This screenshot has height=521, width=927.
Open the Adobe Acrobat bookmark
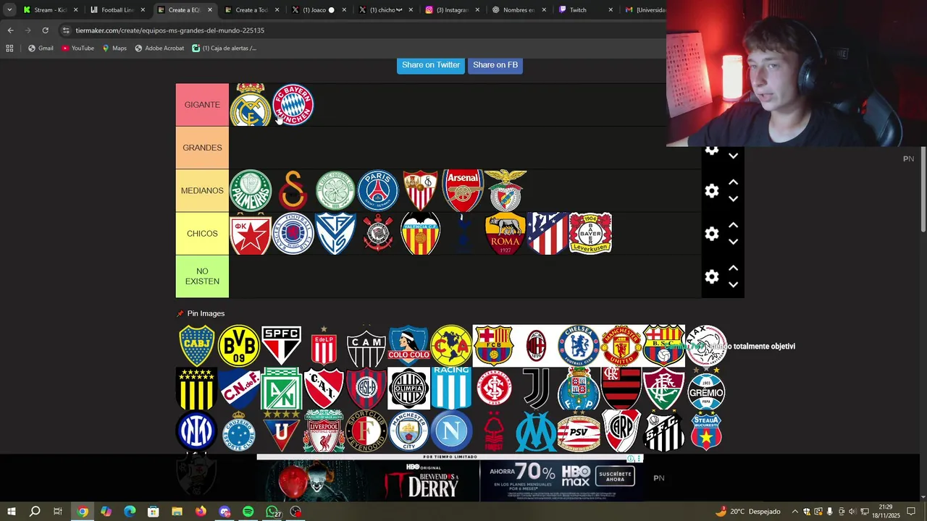point(159,48)
